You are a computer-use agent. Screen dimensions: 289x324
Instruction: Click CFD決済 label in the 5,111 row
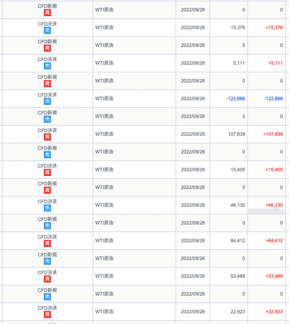point(47,59)
